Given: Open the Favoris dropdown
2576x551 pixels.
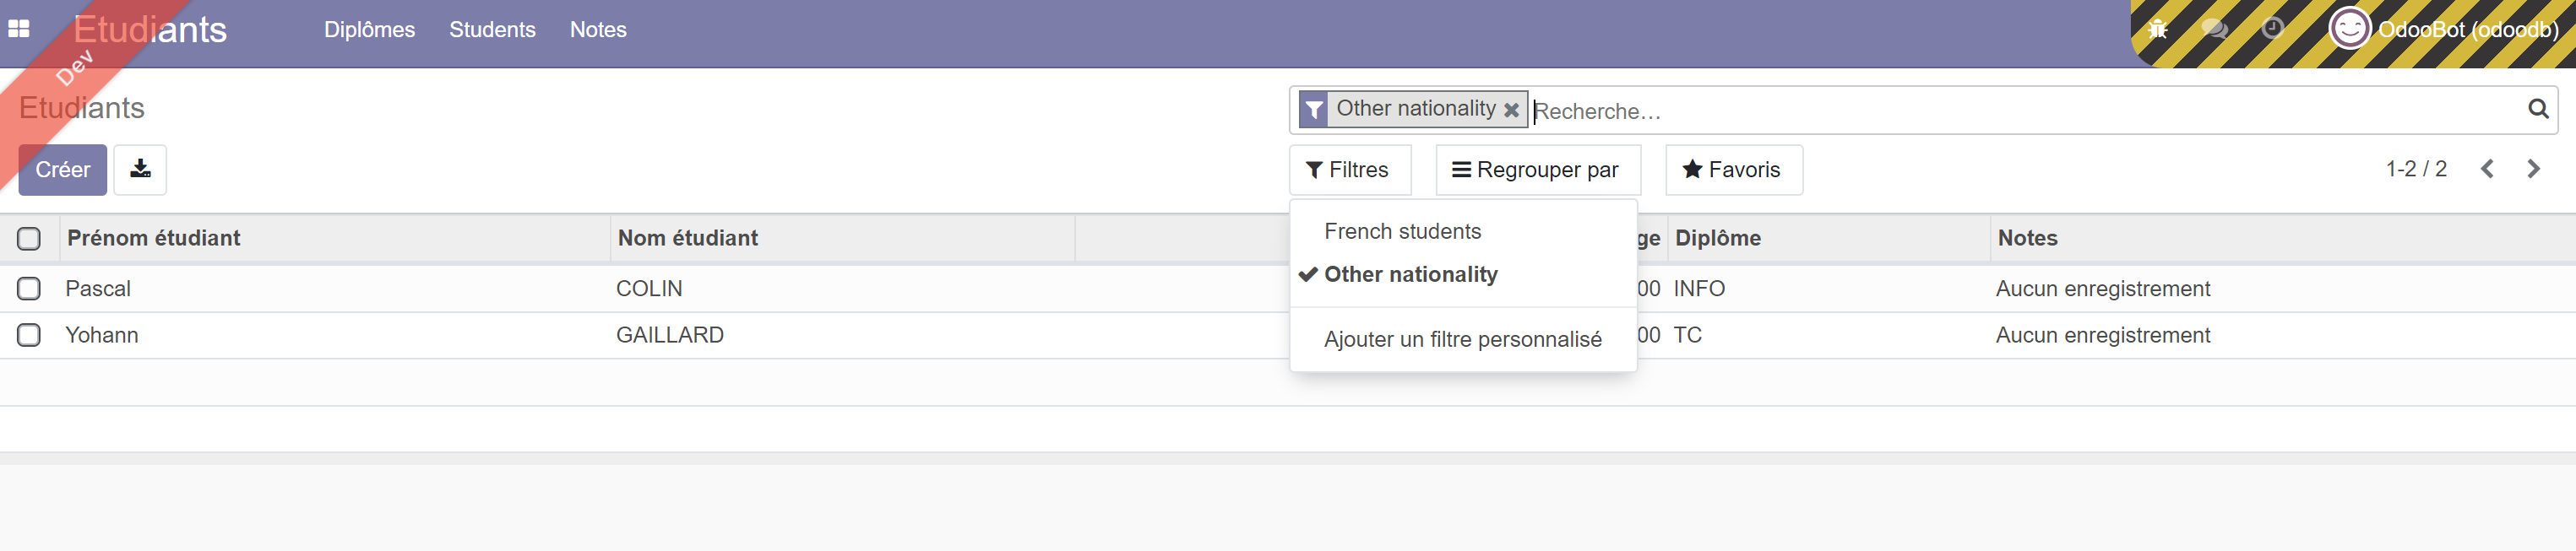Looking at the screenshot, I should pos(1732,170).
